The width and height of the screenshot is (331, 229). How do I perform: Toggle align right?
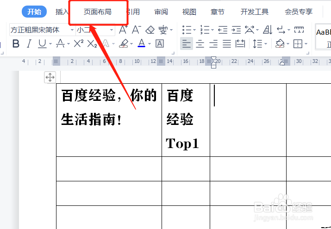tap(213, 44)
